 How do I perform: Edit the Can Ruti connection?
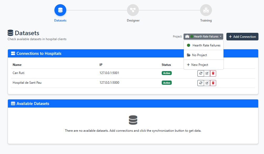pos(207,73)
